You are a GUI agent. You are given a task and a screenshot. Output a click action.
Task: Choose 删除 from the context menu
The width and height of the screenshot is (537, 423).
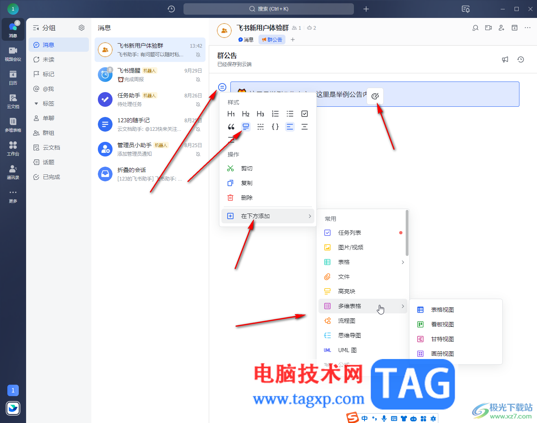tap(268, 198)
